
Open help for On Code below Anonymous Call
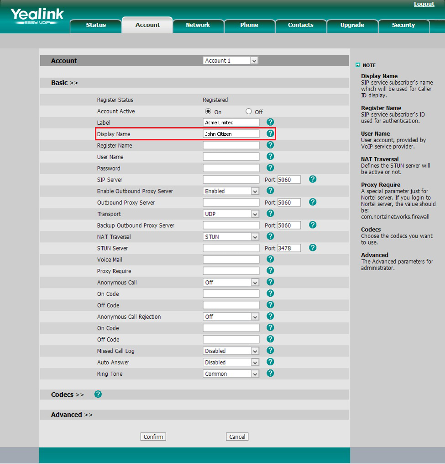tap(270, 293)
